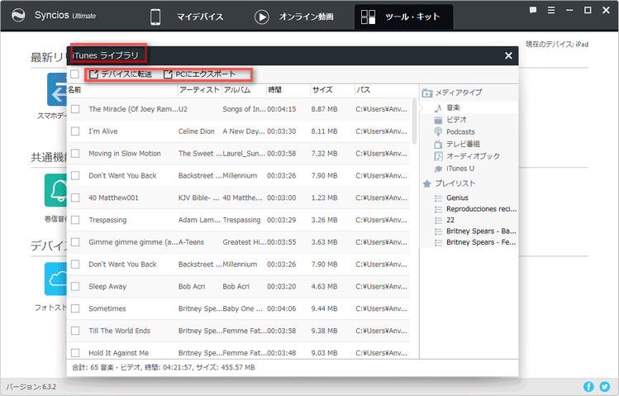Image resolution: width=619 pixels, height=396 pixels.
Task: Sort by アルバム column header
Action: pos(244,90)
